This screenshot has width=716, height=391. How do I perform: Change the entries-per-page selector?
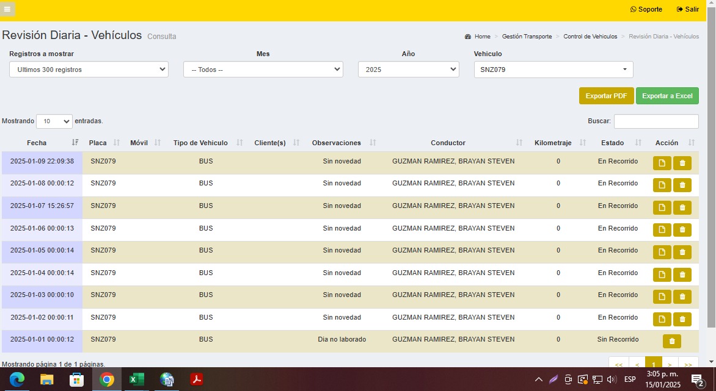tap(54, 121)
